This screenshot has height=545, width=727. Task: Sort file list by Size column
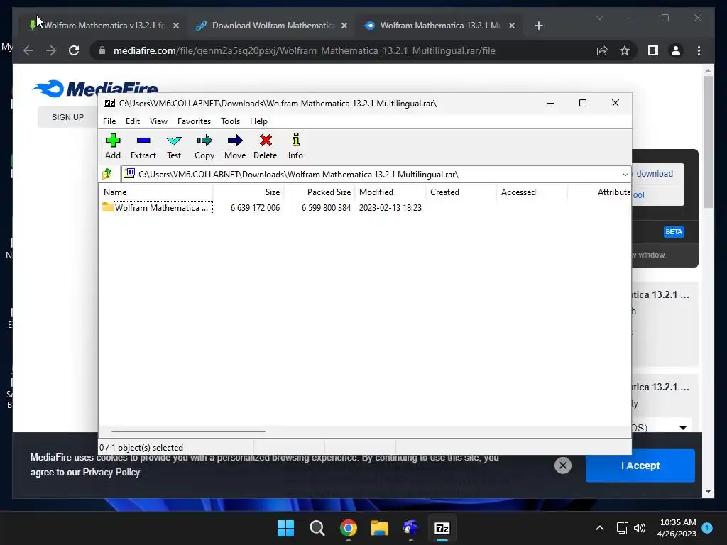point(248,192)
